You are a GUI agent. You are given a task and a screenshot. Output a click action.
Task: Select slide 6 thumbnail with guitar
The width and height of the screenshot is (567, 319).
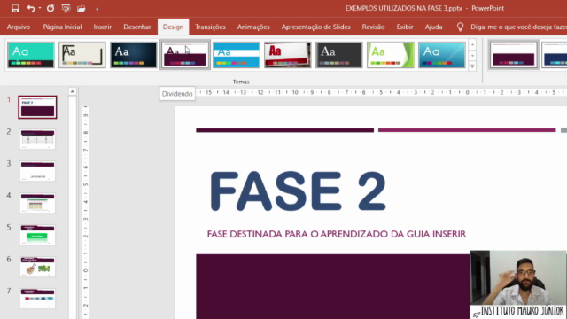[x=37, y=267]
